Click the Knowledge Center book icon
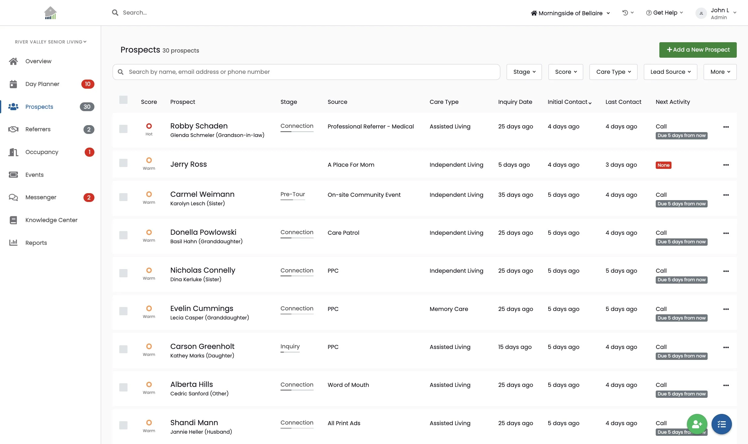 (x=13, y=220)
